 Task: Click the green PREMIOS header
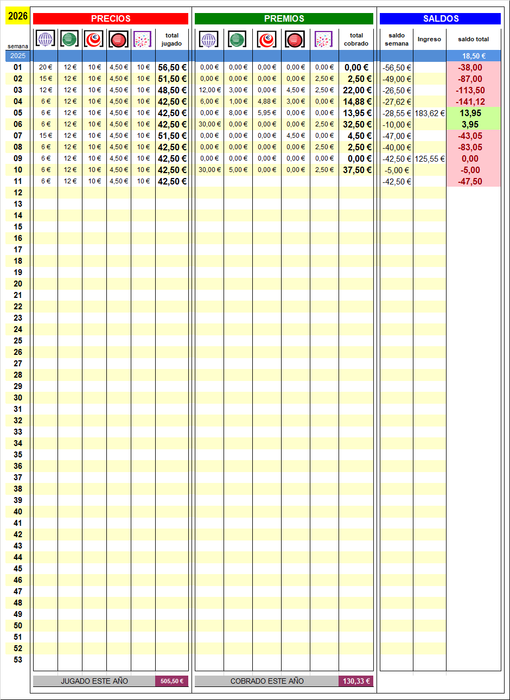pyautogui.click(x=284, y=18)
